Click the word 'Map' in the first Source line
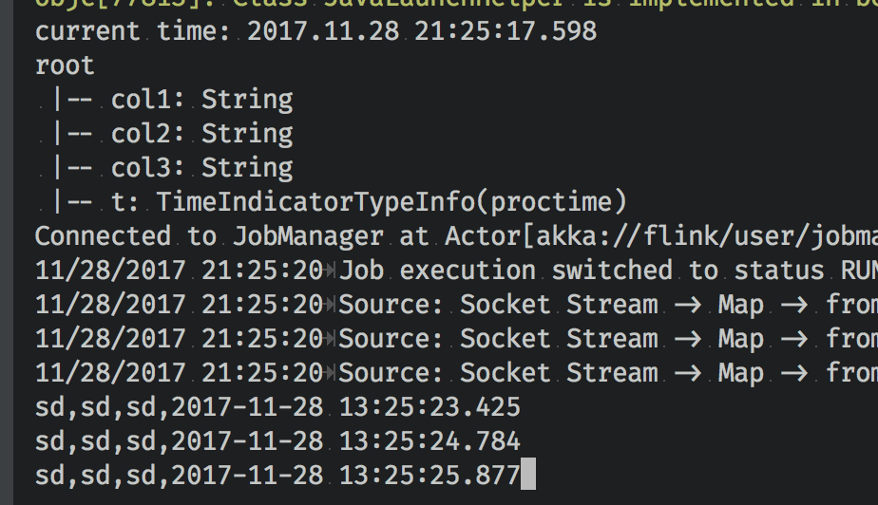 coord(740,305)
